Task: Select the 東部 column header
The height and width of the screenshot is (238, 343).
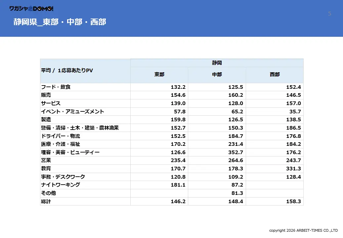Action: [159, 75]
